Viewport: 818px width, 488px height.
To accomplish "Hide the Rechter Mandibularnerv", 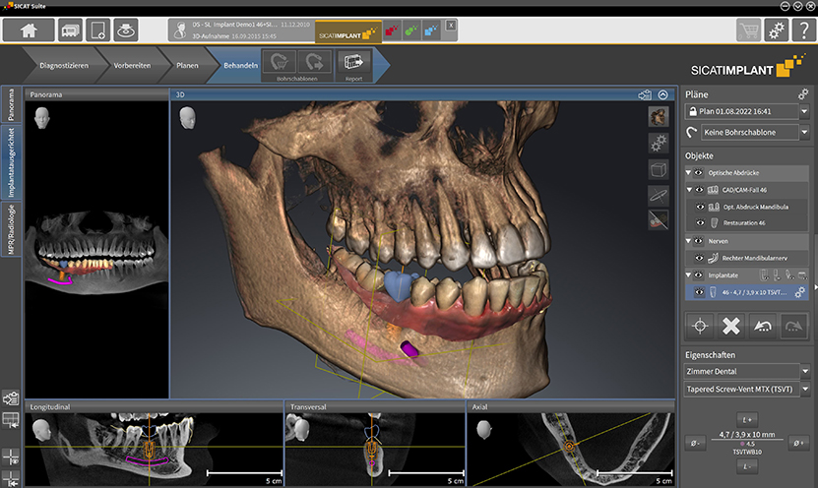I will click(700, 258).
